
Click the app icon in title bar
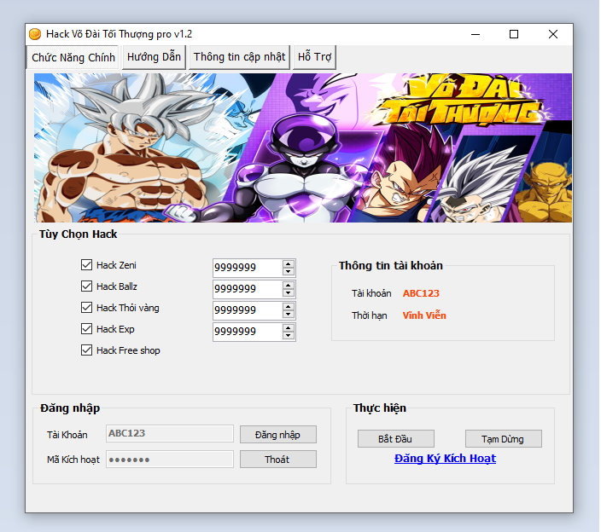(x=35, y=34)
